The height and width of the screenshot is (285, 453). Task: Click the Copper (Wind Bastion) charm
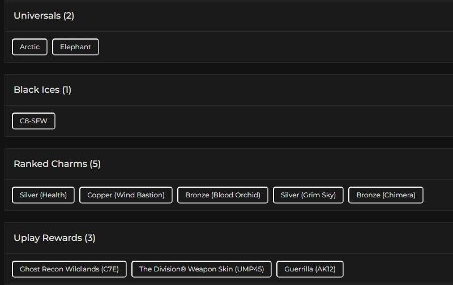126,195
